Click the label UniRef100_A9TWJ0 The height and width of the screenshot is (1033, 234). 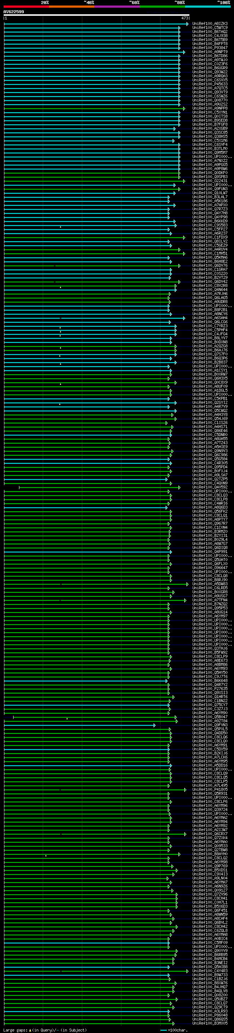(x=210, y=60)
